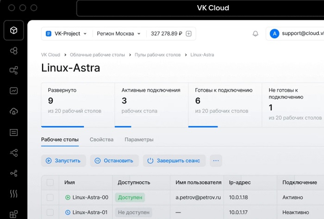Open the list document sidebar icon
The width and height of the screenshot is (324, 219).
click(x=13, y=132)
